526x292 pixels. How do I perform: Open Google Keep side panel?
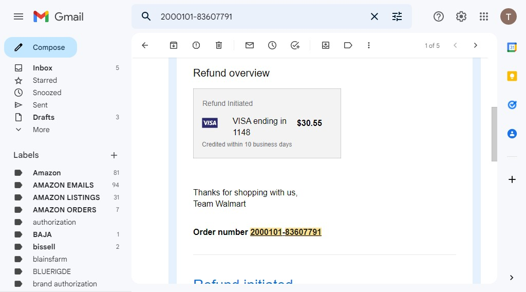coord(512,76)
